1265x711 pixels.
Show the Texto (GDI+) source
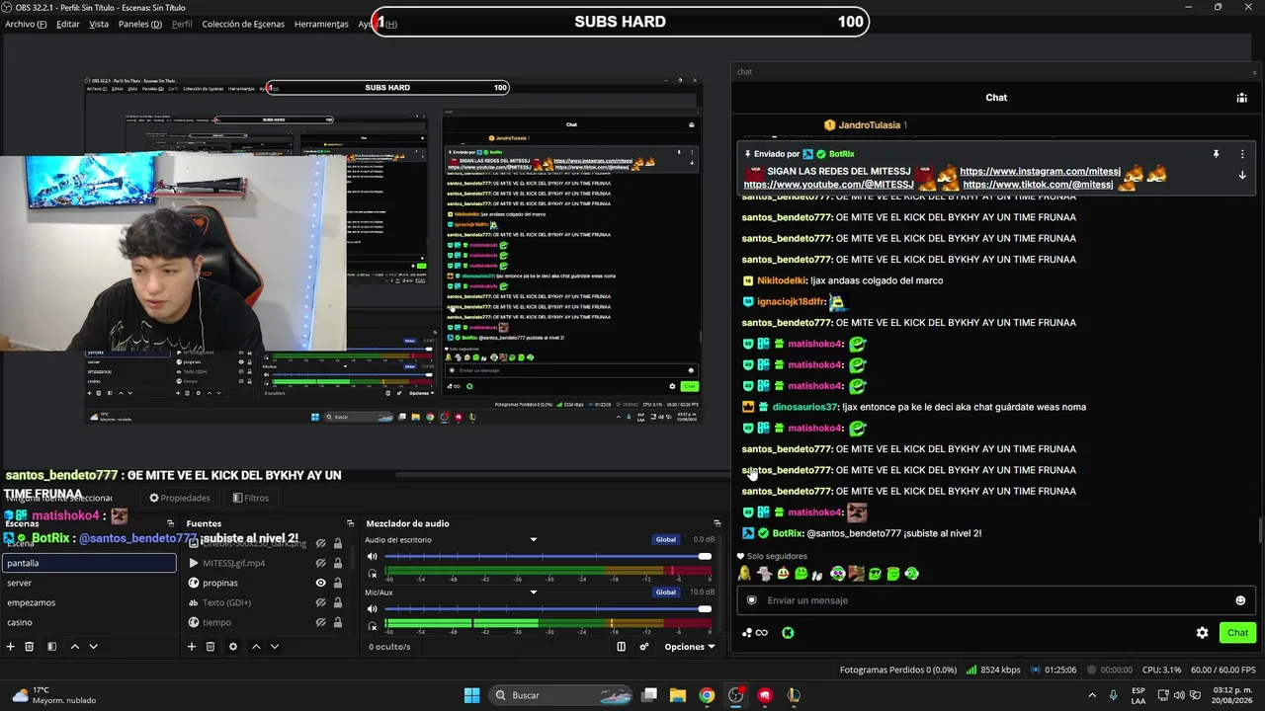tap(320, 602)
